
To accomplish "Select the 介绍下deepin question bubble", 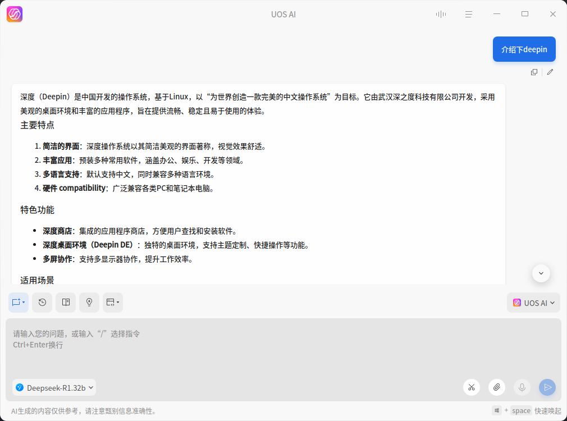I will click(x=524, y=49).
